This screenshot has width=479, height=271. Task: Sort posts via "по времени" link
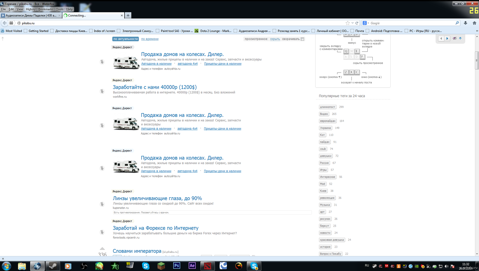[x=150, y=39]
